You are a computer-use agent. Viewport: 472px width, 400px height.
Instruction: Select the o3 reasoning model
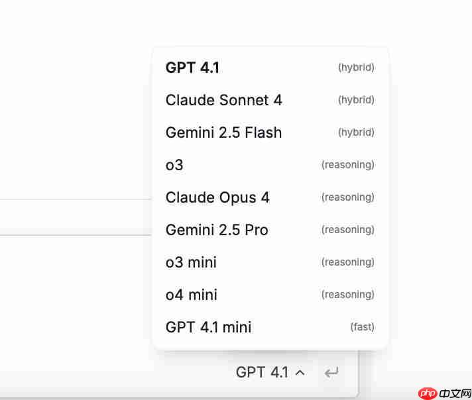[x=270, y=165]
